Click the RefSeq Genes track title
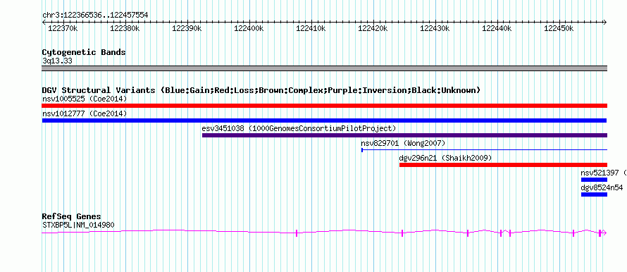This screenshot has width=627, height=272. tap(71, 217)
